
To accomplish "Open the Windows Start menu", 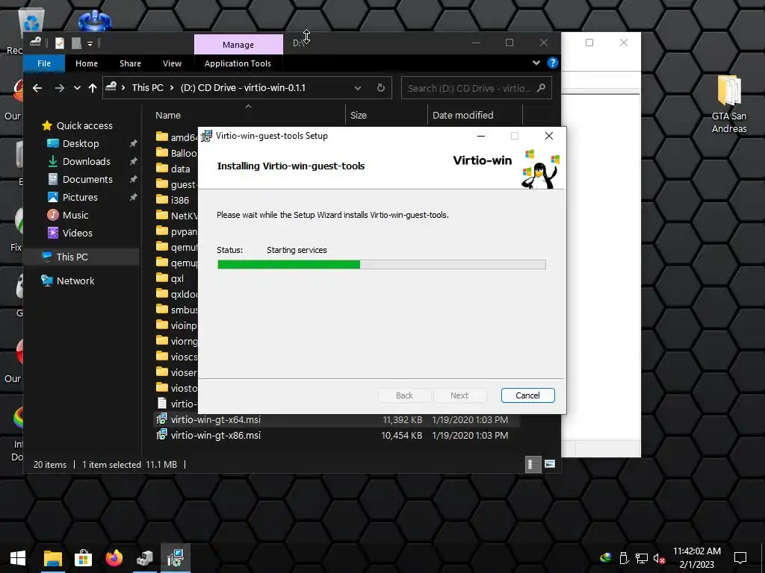I will pos(18,558).
